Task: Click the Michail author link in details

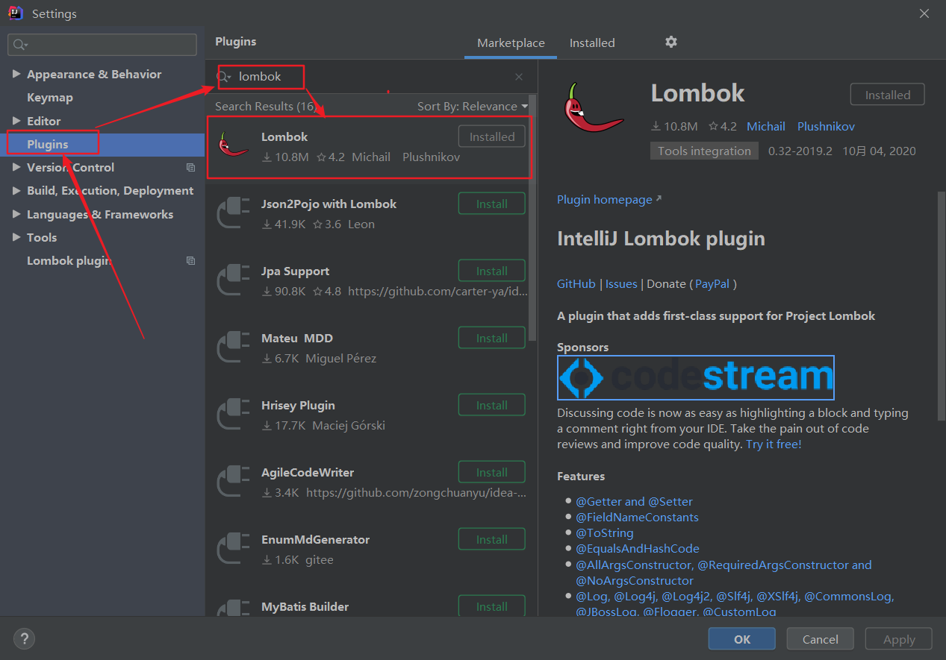Action: pos(766,127)
